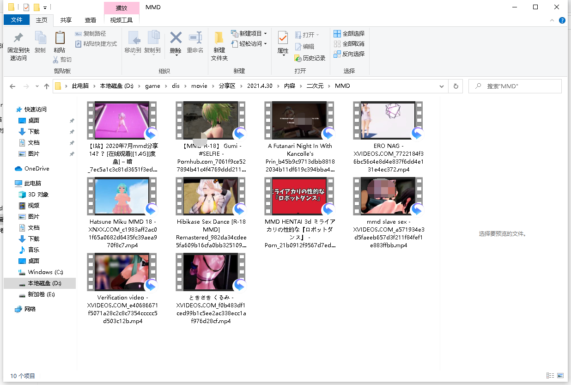Select the 剪切 scissors icon
This screenshot has width=571, height=385.
pyautogui.click(x=55, y=59)
